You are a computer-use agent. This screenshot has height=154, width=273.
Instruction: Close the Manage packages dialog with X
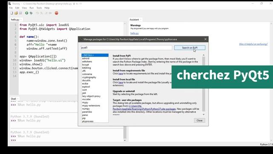click(206, 39)
